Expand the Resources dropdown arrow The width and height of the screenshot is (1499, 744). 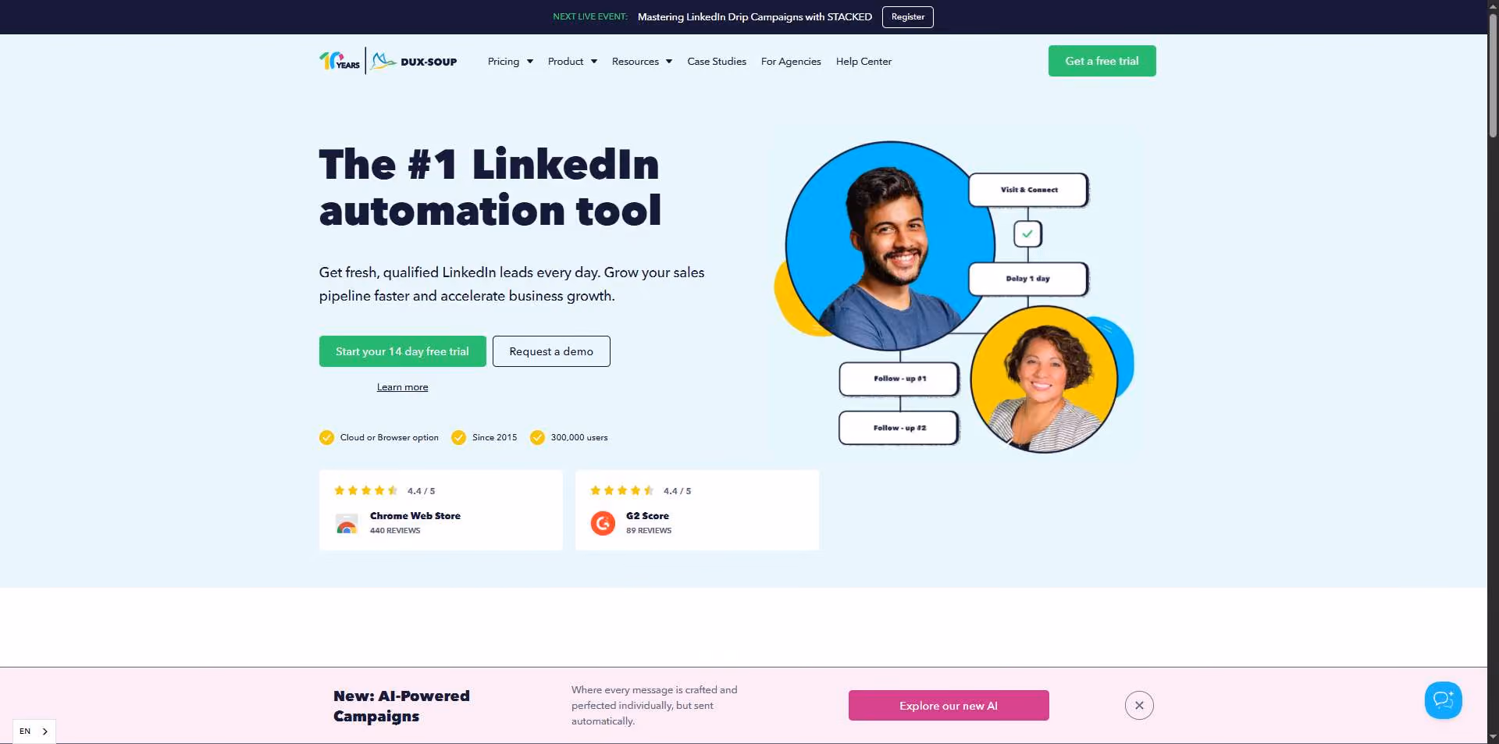669,62
